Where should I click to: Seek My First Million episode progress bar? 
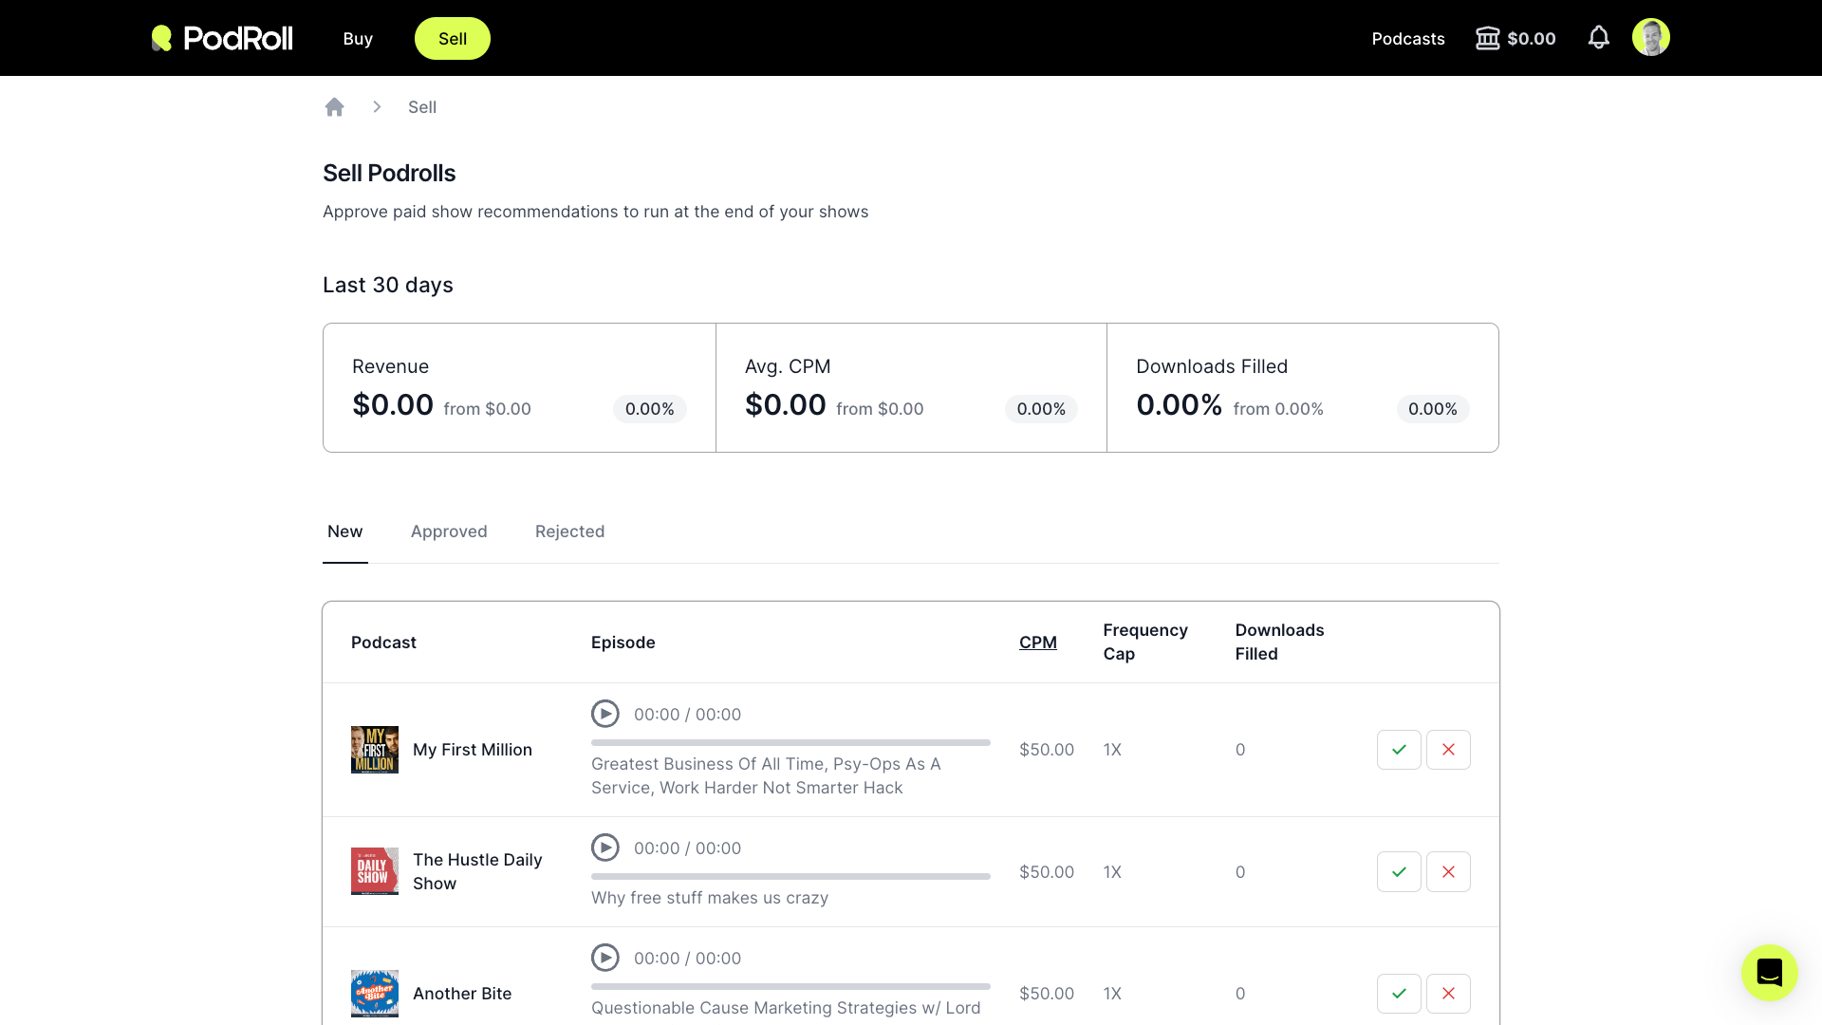pyautogui.click(x=790, y=742)
